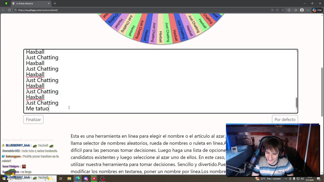Click the microphone tray icon

(x=294, y=179)
